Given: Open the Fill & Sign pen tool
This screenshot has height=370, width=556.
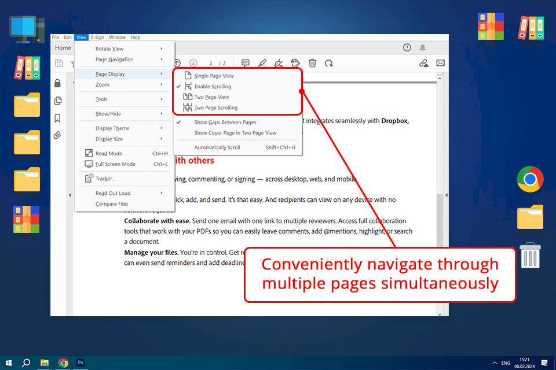Looking at the screenshot, I should [279, 63].
